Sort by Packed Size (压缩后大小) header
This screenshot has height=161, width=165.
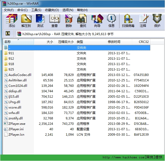pyautogui.click(x=65, y=42)
